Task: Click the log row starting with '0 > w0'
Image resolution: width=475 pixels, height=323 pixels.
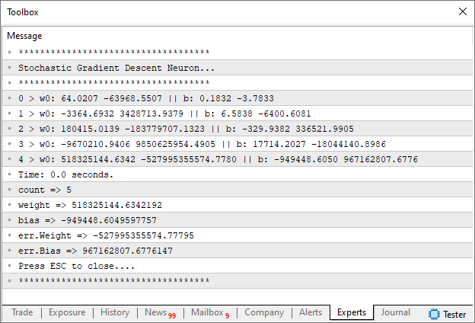Action: pos(145,98)
